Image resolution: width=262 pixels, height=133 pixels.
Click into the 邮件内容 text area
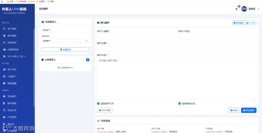(177, 79)
